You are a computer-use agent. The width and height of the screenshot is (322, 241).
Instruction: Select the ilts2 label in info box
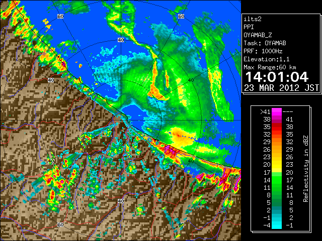(253, 19)
